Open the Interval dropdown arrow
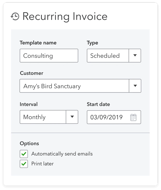161x190 pixels. tap(72, 117)
